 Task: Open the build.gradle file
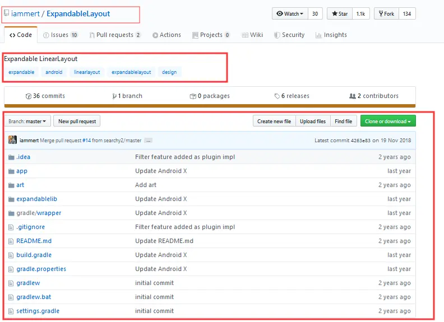(x=34, y=255)
